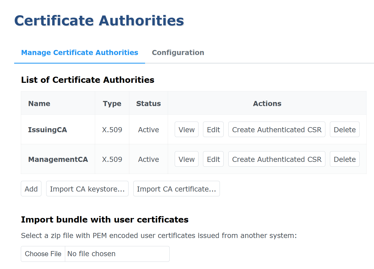Click the Name column header
Viewport: 374px width, 269px height.
tap(39, 104)
